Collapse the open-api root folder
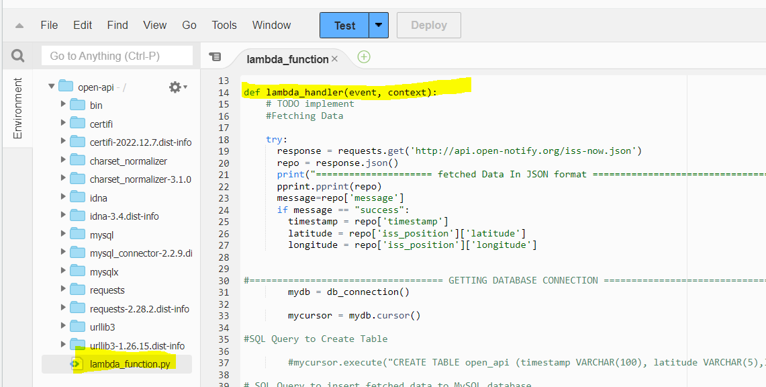The width and height of the screenshot is (766, 387). (x=51, y=87)
